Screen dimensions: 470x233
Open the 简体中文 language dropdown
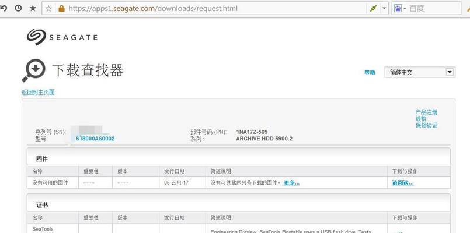point(419,72)
